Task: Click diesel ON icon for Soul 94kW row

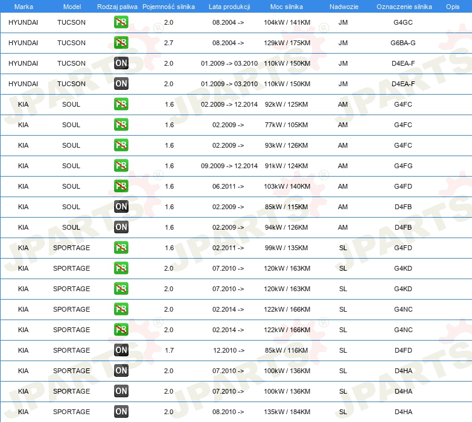Action: [x=121, y=227]
